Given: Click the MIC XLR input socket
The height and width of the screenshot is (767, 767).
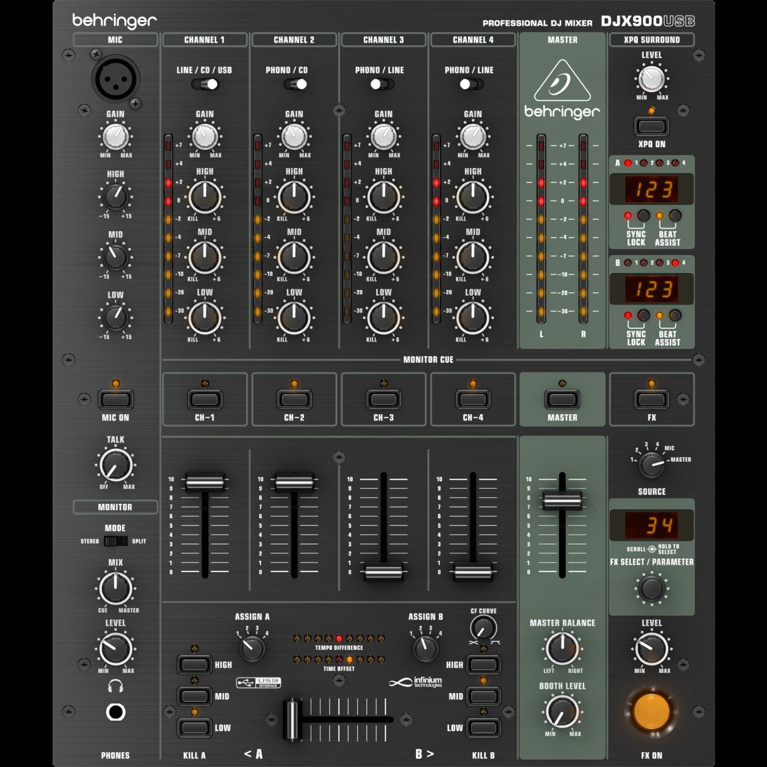Looking at the screenshot, I should (x=116, y=78).
